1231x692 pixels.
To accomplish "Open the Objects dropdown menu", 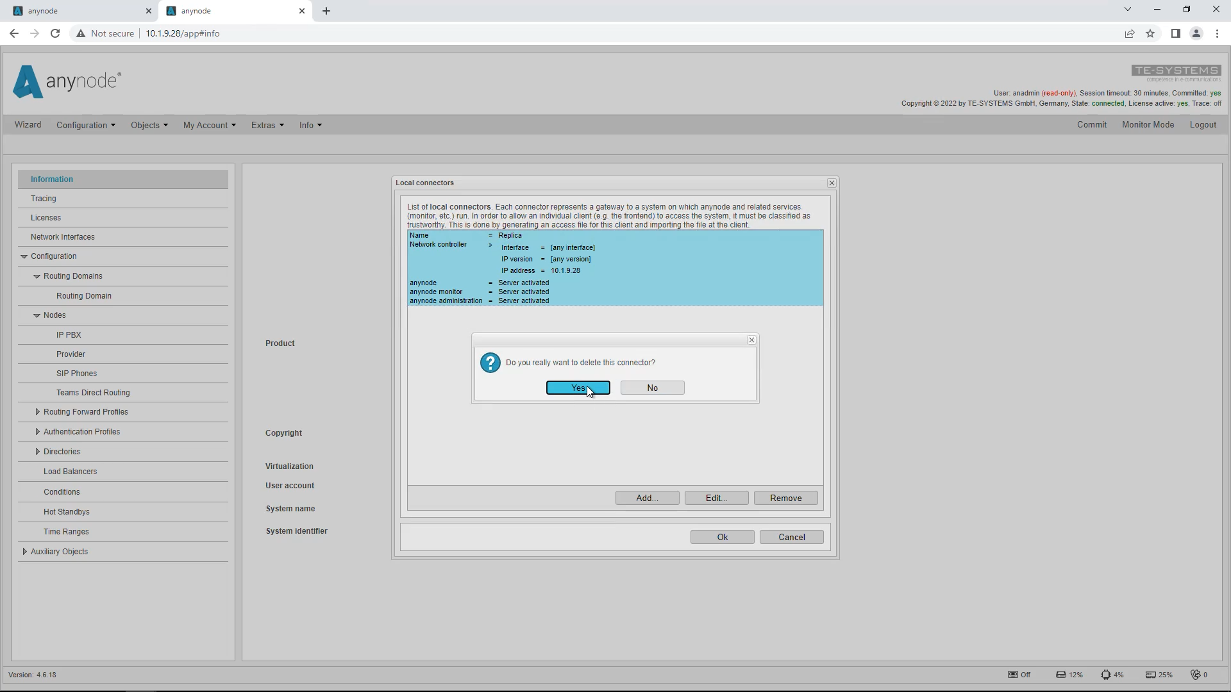I will (149, 125).
